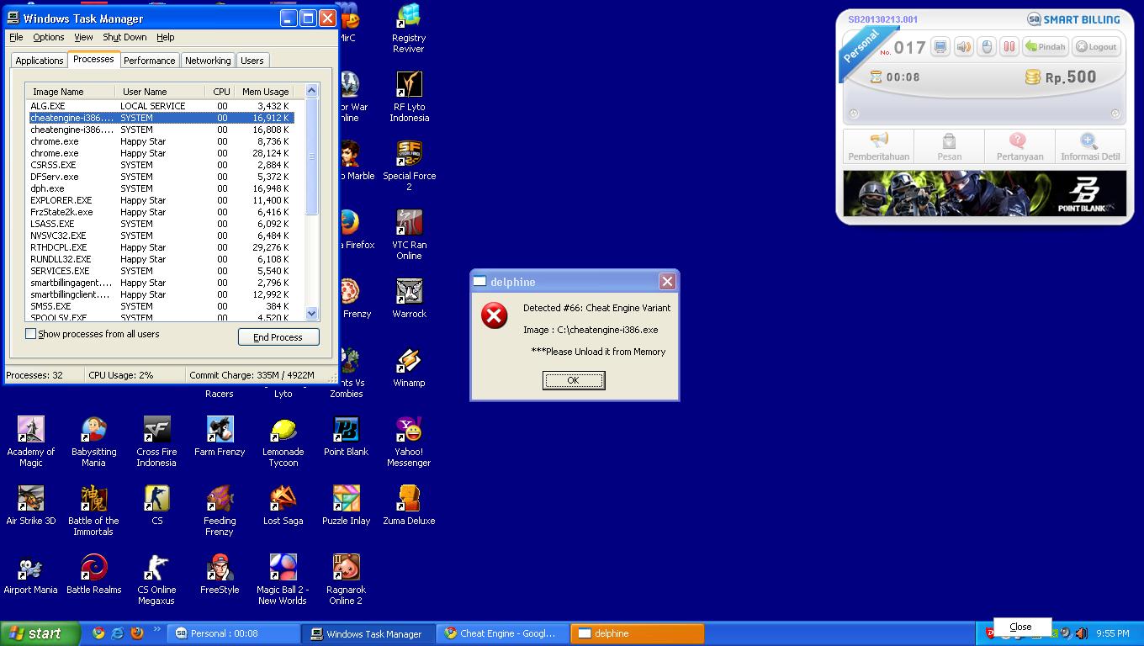Select RTHDCPL.EXE process row

(161, 247)
